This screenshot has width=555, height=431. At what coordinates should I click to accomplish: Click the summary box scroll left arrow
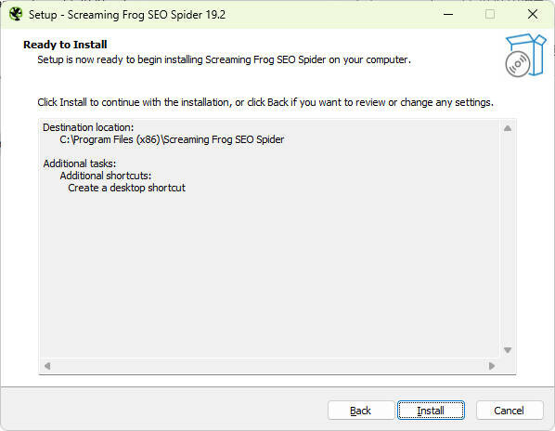[47, 365]
